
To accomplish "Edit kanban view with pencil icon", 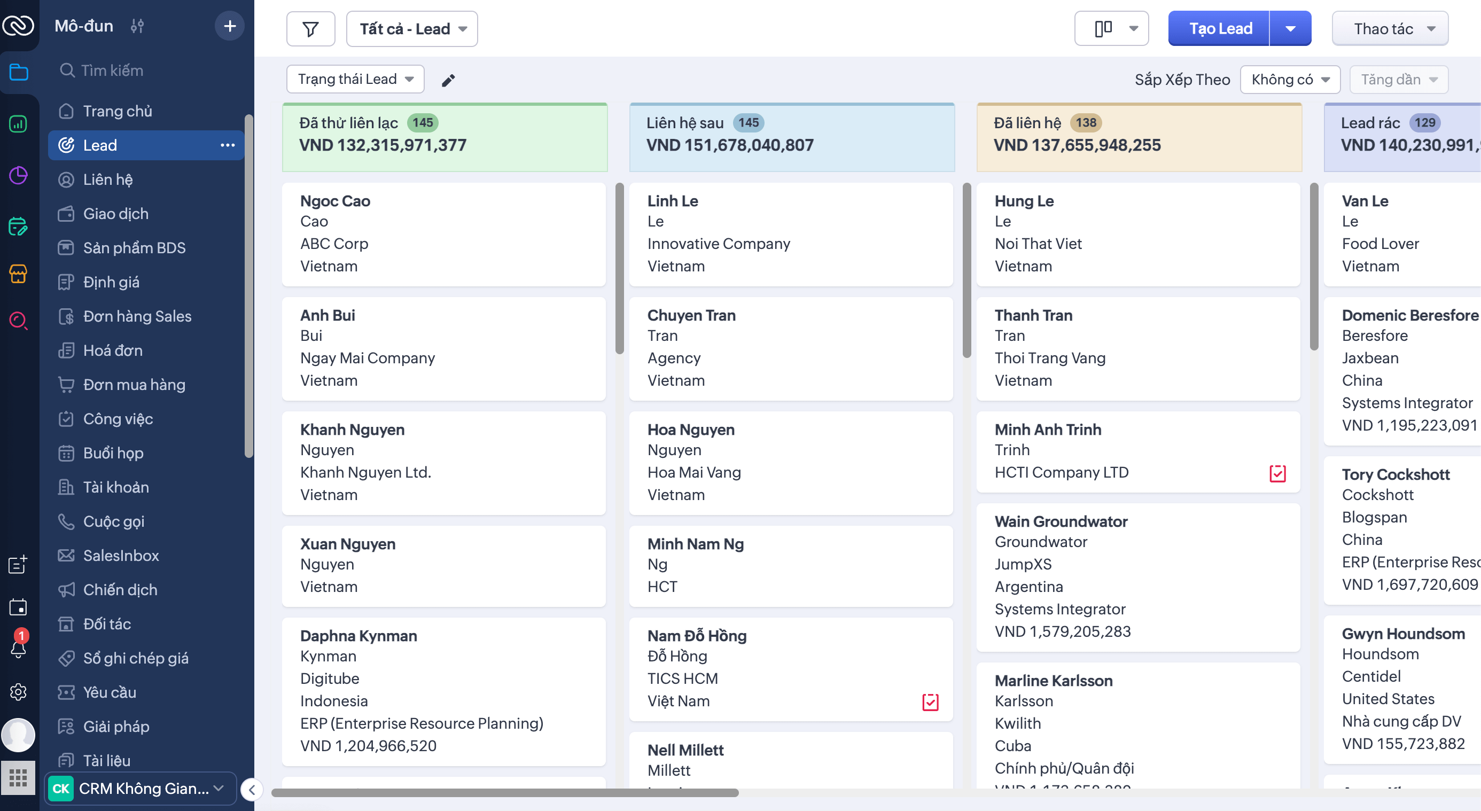I will click(x=448, y=80).
